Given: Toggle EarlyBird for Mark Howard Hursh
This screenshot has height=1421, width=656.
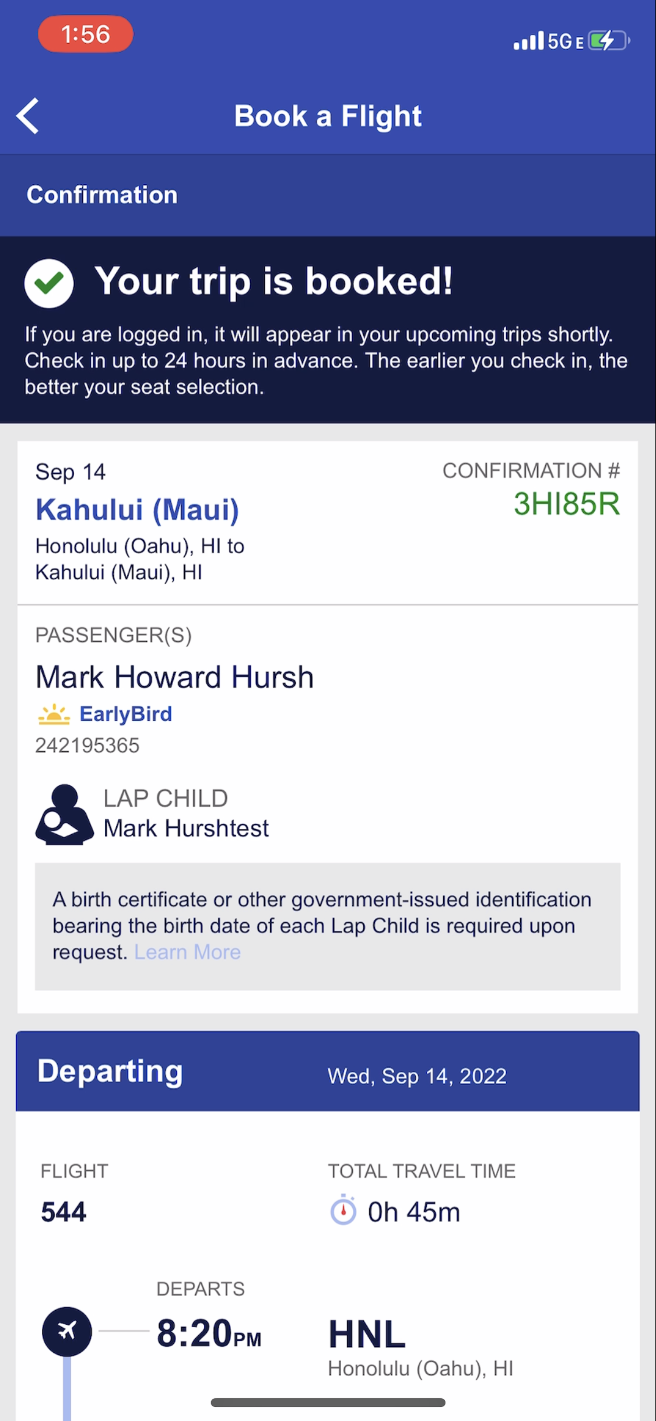Looking at the screenshot, I should (125, 713).
